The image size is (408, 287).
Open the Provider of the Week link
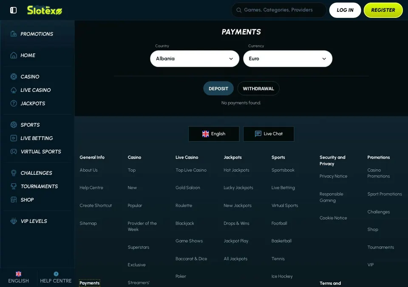pyautogui.click(x=142, y=226)
